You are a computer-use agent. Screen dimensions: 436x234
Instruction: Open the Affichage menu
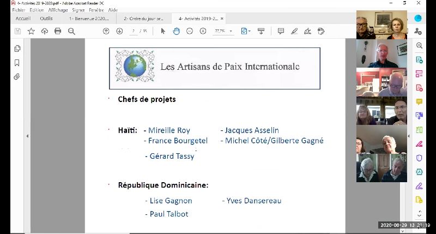(x=58, y=10)
